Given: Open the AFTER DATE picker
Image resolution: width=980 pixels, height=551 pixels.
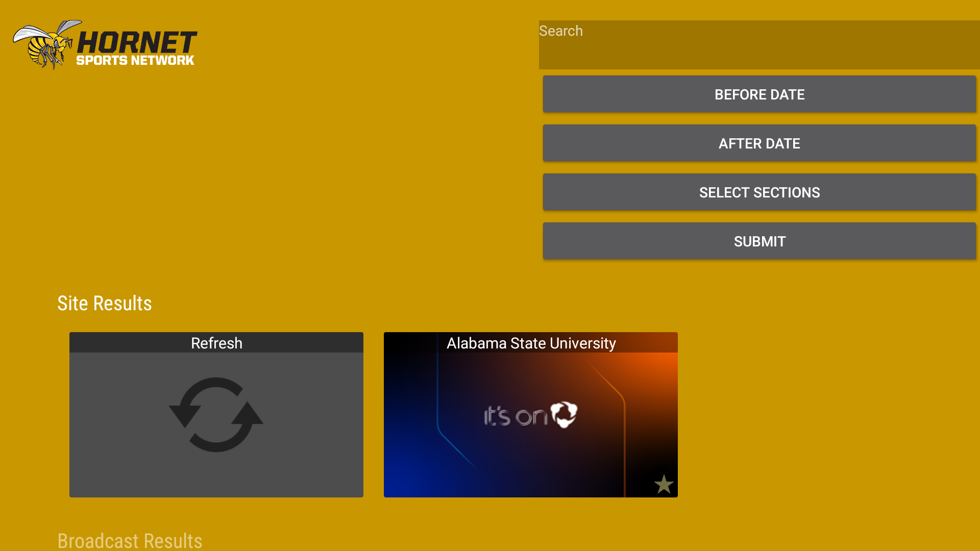Looking at the screenshot, I should pos(759,143).
